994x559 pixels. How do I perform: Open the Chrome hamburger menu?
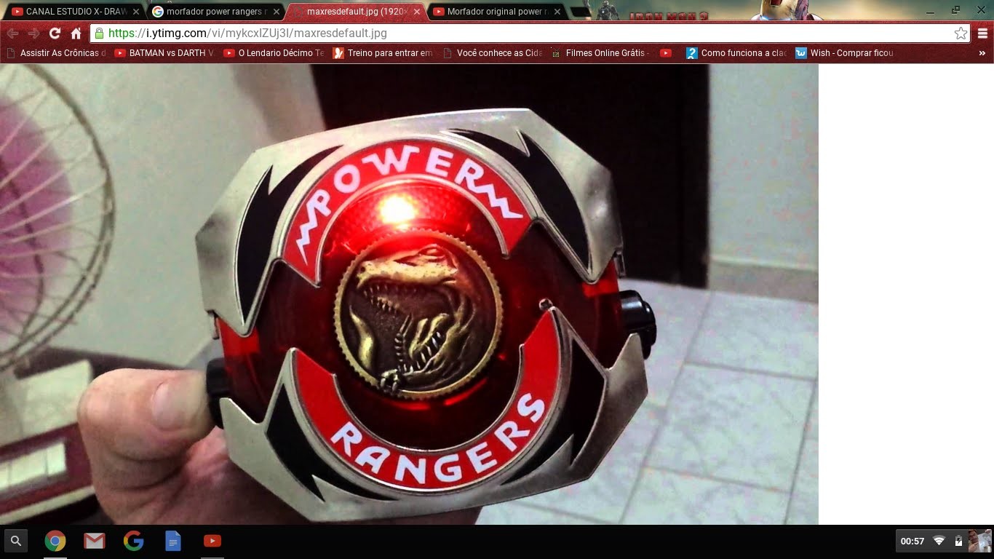coord(982,33)
